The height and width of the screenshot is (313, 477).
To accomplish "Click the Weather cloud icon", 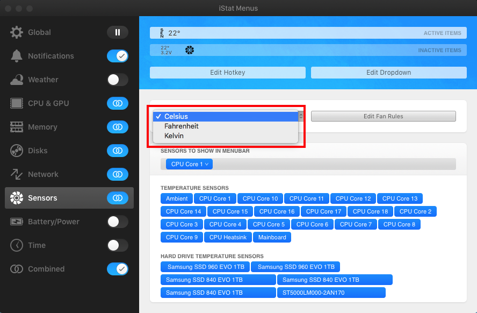I will 17,80.
